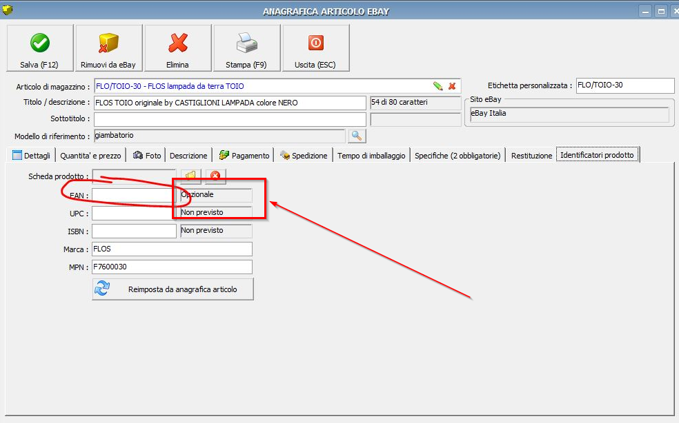Click the Articolo di magazzino field
679x423 pixels.
(277, 86)
